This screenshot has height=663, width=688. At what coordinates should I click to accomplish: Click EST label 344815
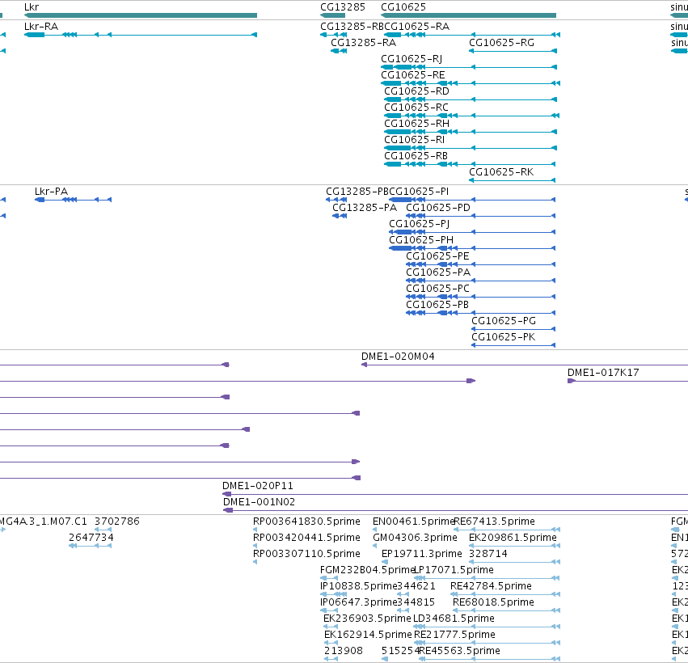click(x=416, y=602)
